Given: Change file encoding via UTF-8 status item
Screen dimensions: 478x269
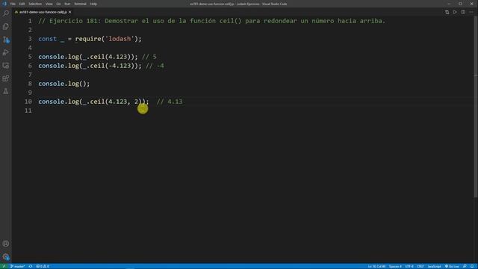Looking at the screenshot, I should coord(409,266).
